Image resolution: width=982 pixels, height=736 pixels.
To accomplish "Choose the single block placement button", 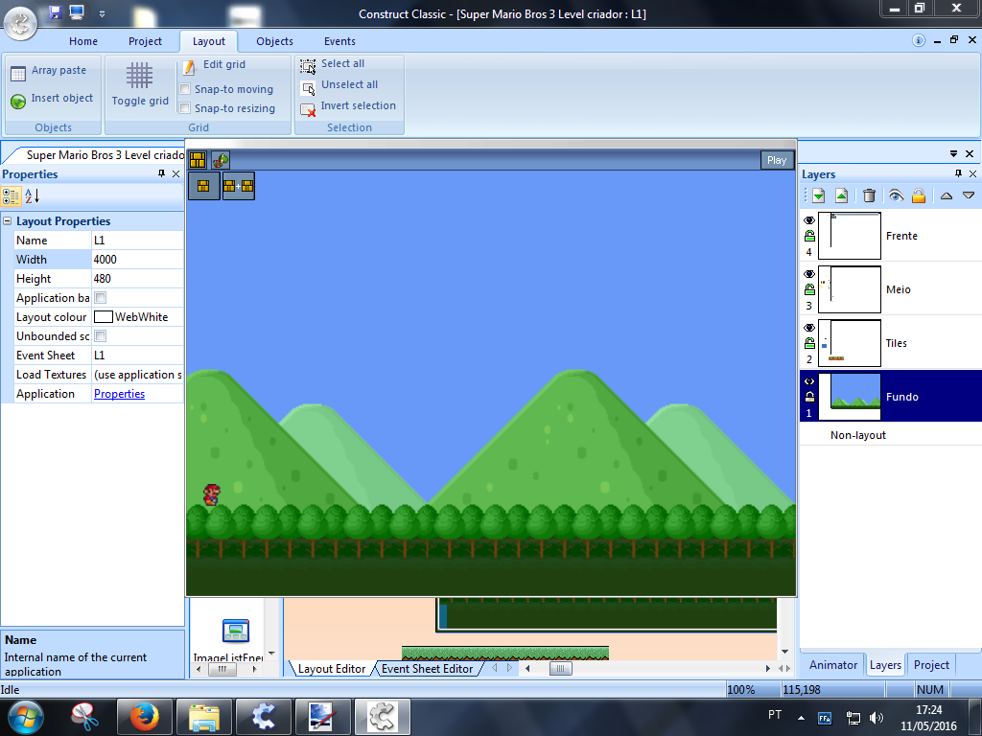I will (x=203, y=186).
